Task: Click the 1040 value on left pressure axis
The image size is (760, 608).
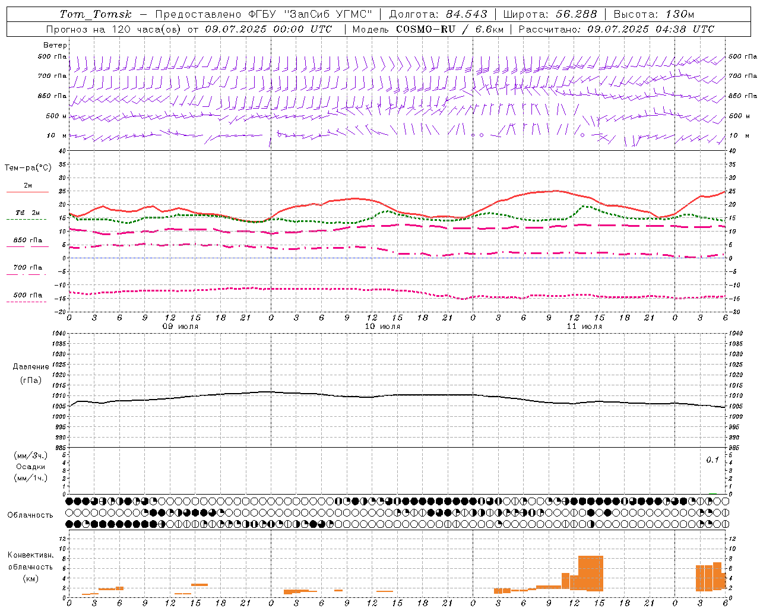Action: point(58,333)
